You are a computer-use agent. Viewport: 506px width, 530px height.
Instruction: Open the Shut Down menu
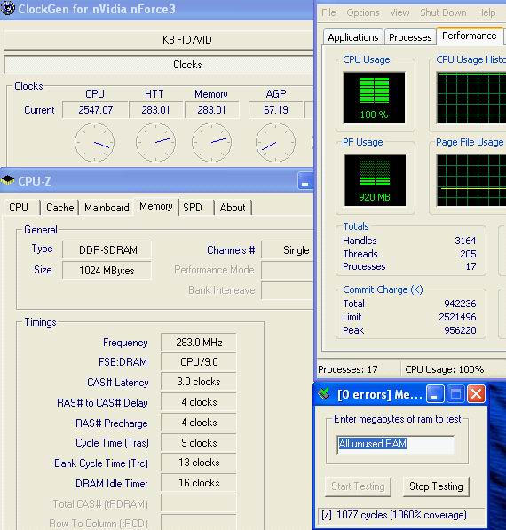443,12
